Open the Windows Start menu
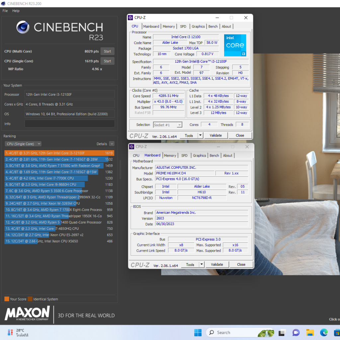The height and width of the screenshot is (340, 340). (x=198, y=332)
